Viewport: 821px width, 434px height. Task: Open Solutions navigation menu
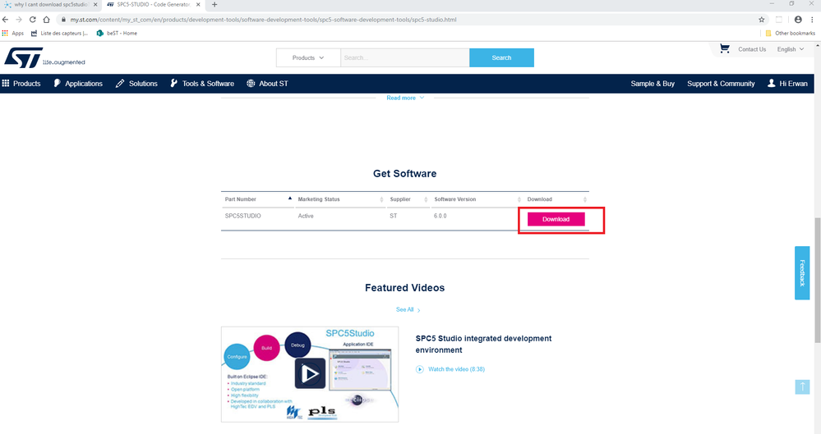136,84
